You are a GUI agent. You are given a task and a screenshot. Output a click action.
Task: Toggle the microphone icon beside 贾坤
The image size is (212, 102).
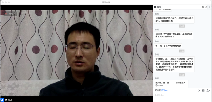tap(6, 100)
